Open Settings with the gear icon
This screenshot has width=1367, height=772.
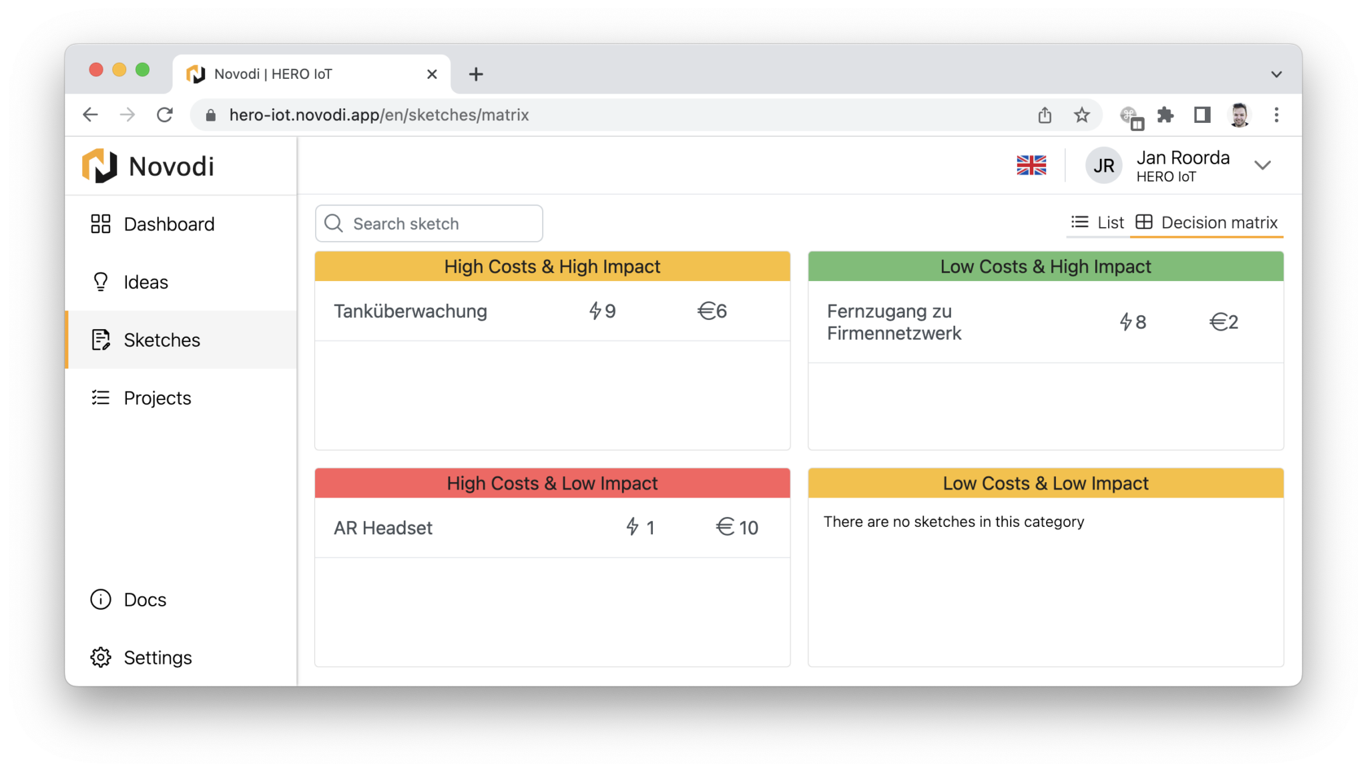coord(101,658)
